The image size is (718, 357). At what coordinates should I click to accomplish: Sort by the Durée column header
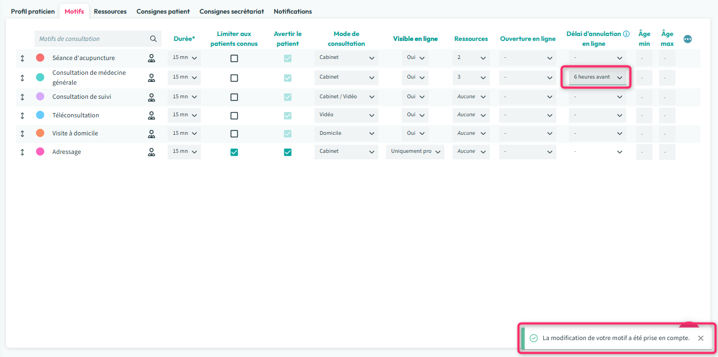(x=184, y=39)
